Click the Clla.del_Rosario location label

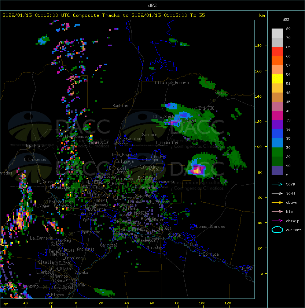point(173,83)
